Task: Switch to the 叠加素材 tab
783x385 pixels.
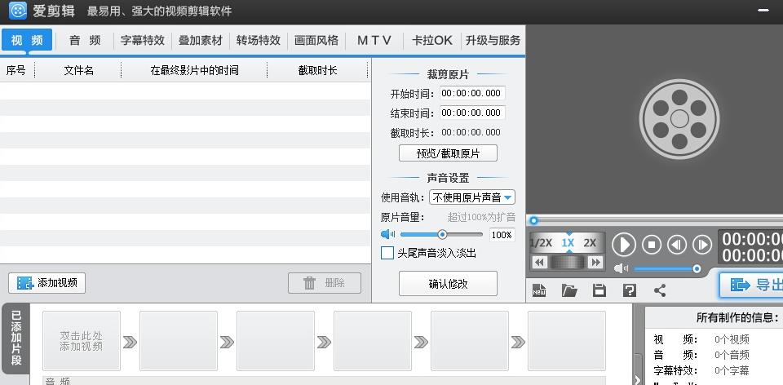Action: (x=201, y=41)
